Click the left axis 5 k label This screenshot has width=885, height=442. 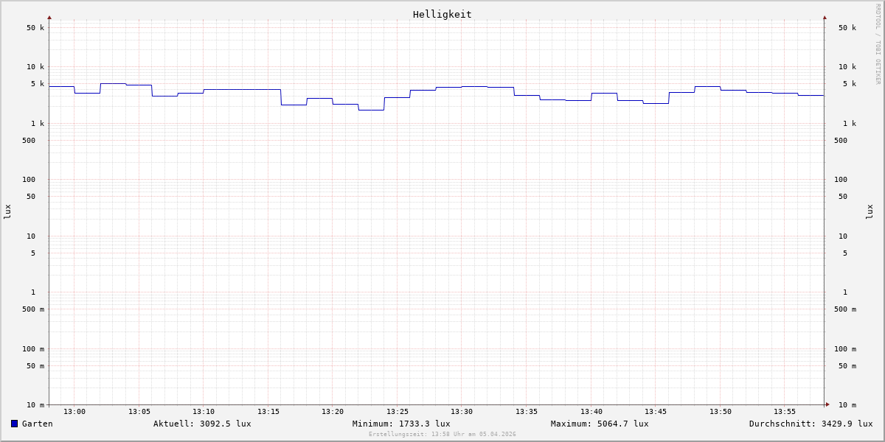click(x=38, y=83)
